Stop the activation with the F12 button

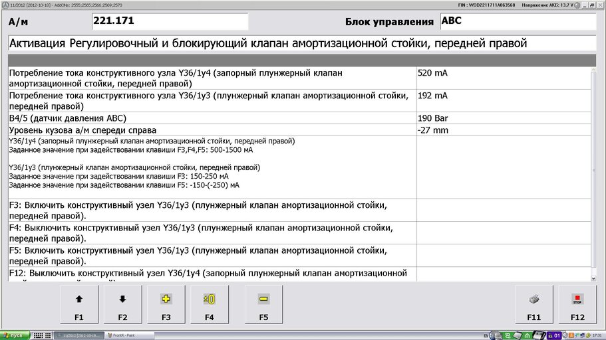pos(577,305)
